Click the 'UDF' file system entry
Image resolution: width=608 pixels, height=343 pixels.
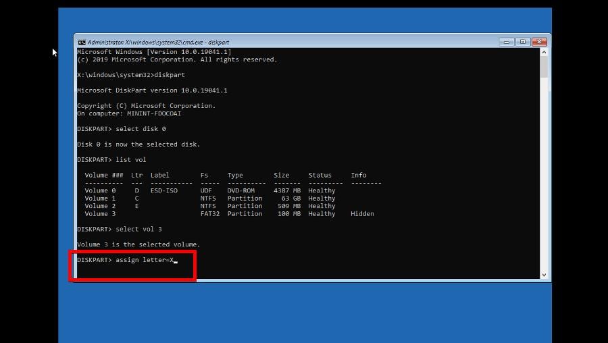click(x=206, y=190)
